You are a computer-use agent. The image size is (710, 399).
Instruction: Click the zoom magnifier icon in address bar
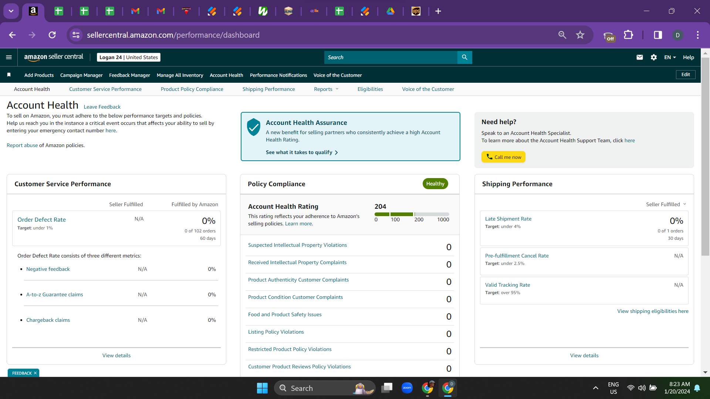562,35
